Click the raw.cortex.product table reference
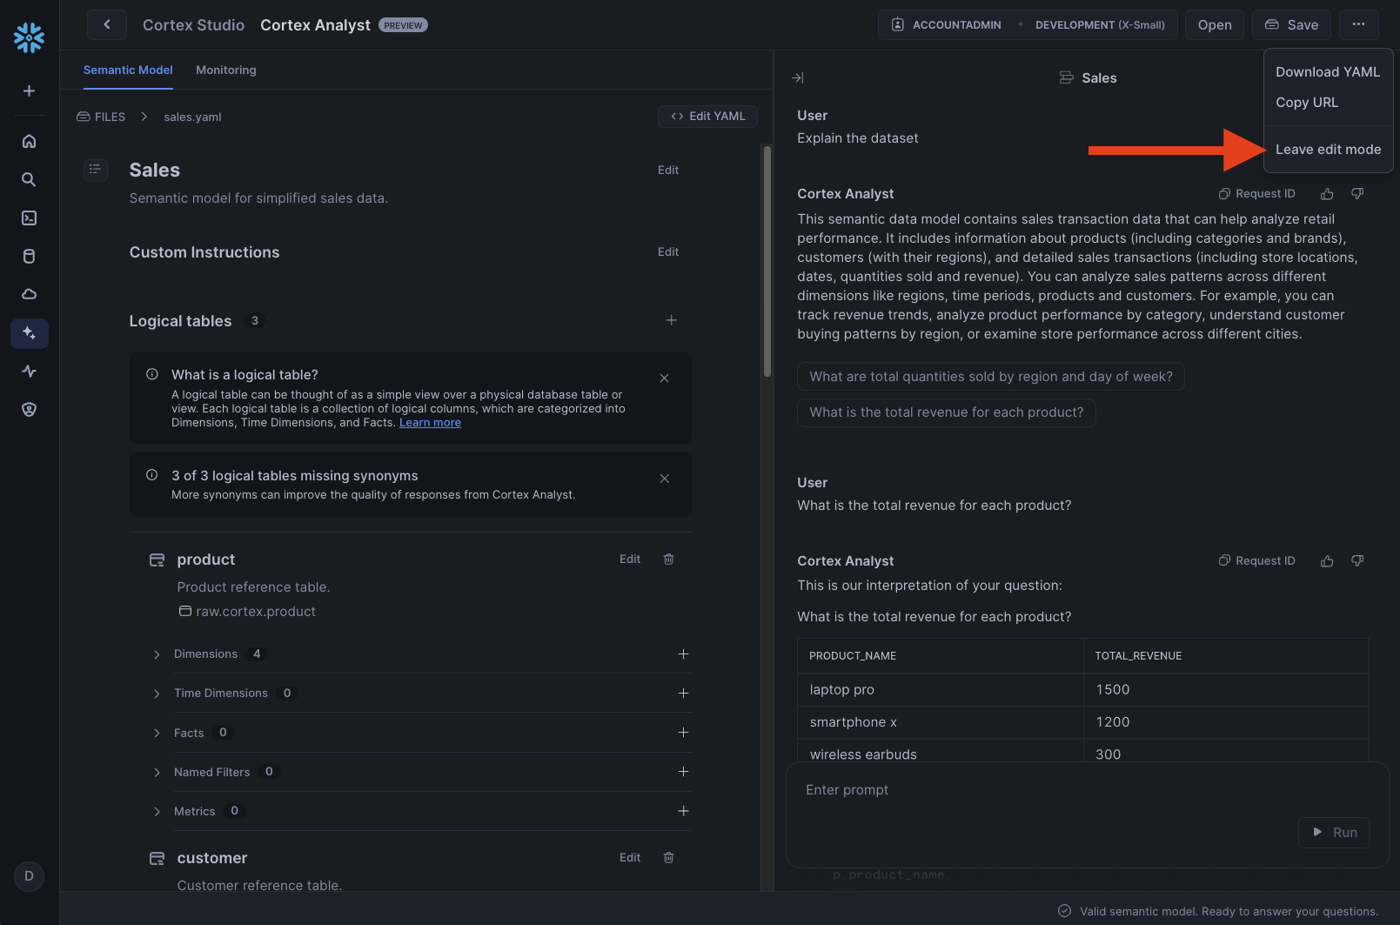 [x=247, y=611]
